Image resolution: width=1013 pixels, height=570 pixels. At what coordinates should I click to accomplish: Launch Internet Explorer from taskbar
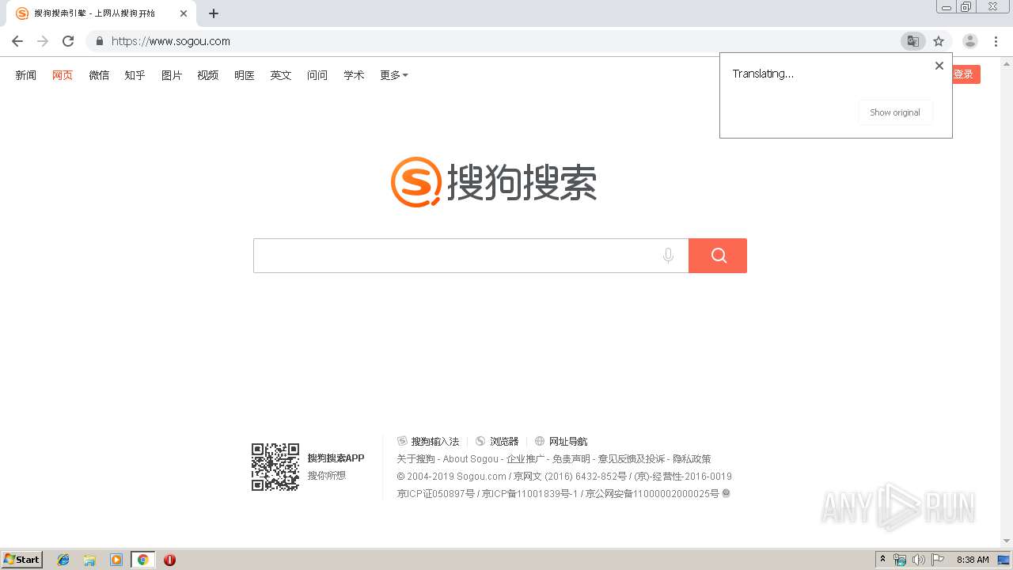[x=63, y=560]
